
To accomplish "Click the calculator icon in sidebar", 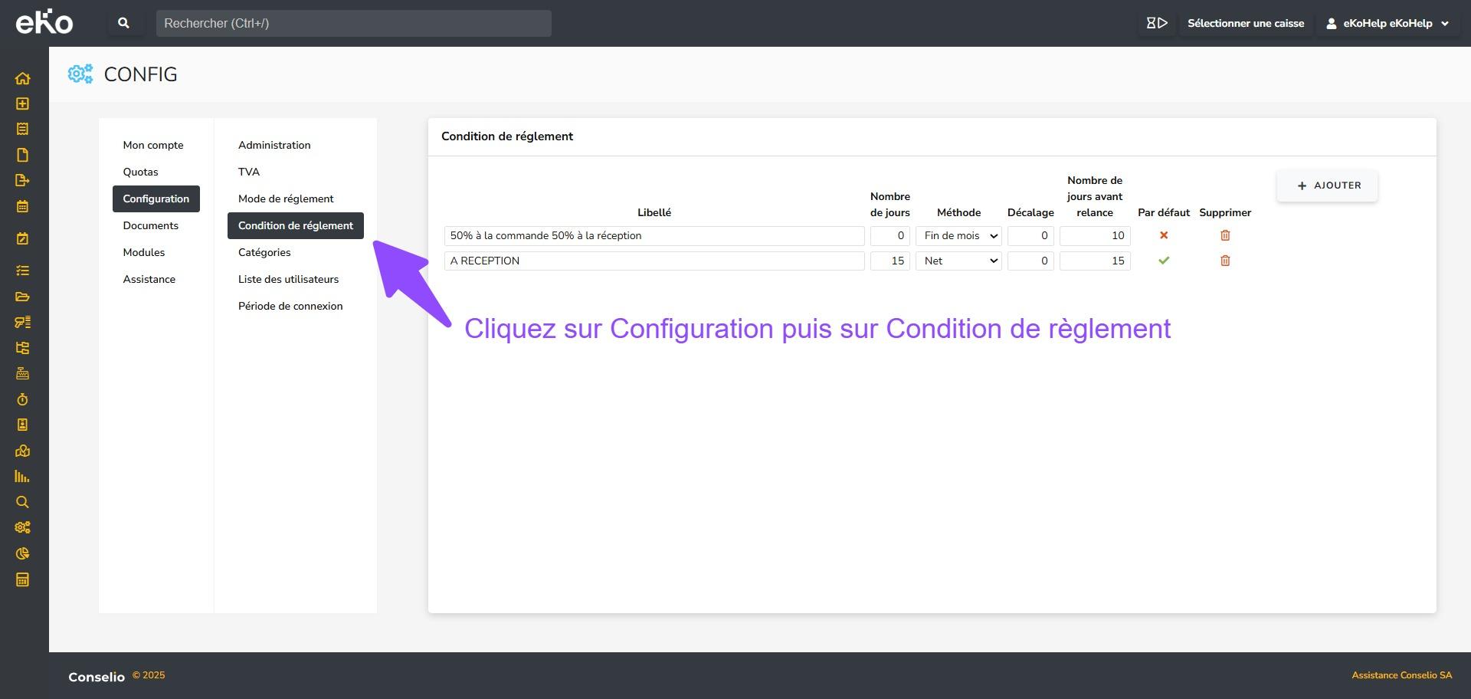I will (22, 579).
